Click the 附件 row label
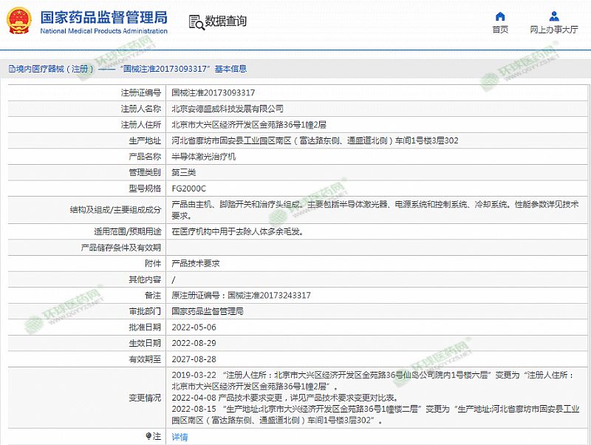This screenshot has width=591, height=445. [x=153, y=264]
